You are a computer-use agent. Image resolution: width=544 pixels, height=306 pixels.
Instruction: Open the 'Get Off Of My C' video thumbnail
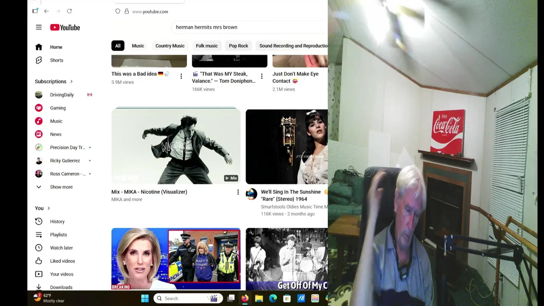click(x=287, y=259)
